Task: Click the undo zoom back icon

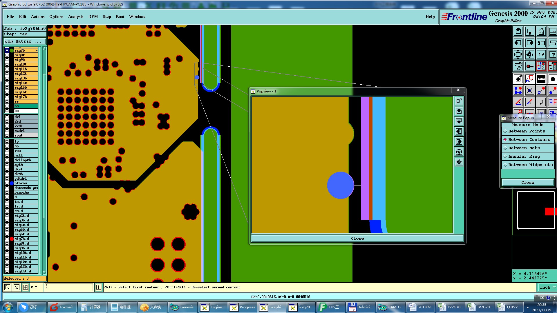Action: point(541,43)
